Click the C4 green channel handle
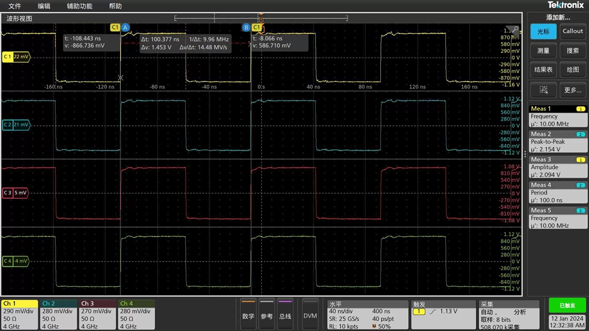Screen dimensions: 589x331 15,261
